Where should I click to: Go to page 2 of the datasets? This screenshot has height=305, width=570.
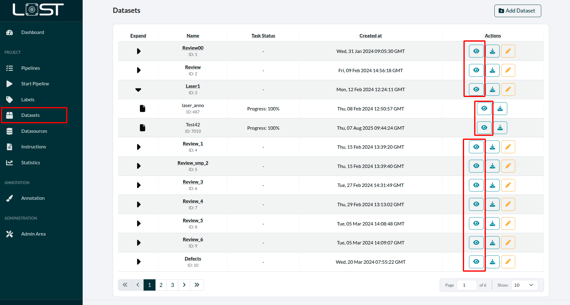[161, 285]
